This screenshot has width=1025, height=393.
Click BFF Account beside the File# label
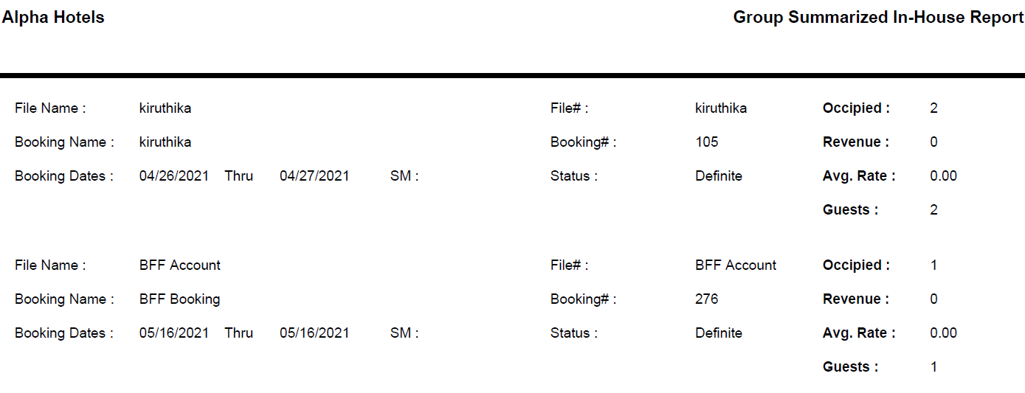tap(735, 265)
